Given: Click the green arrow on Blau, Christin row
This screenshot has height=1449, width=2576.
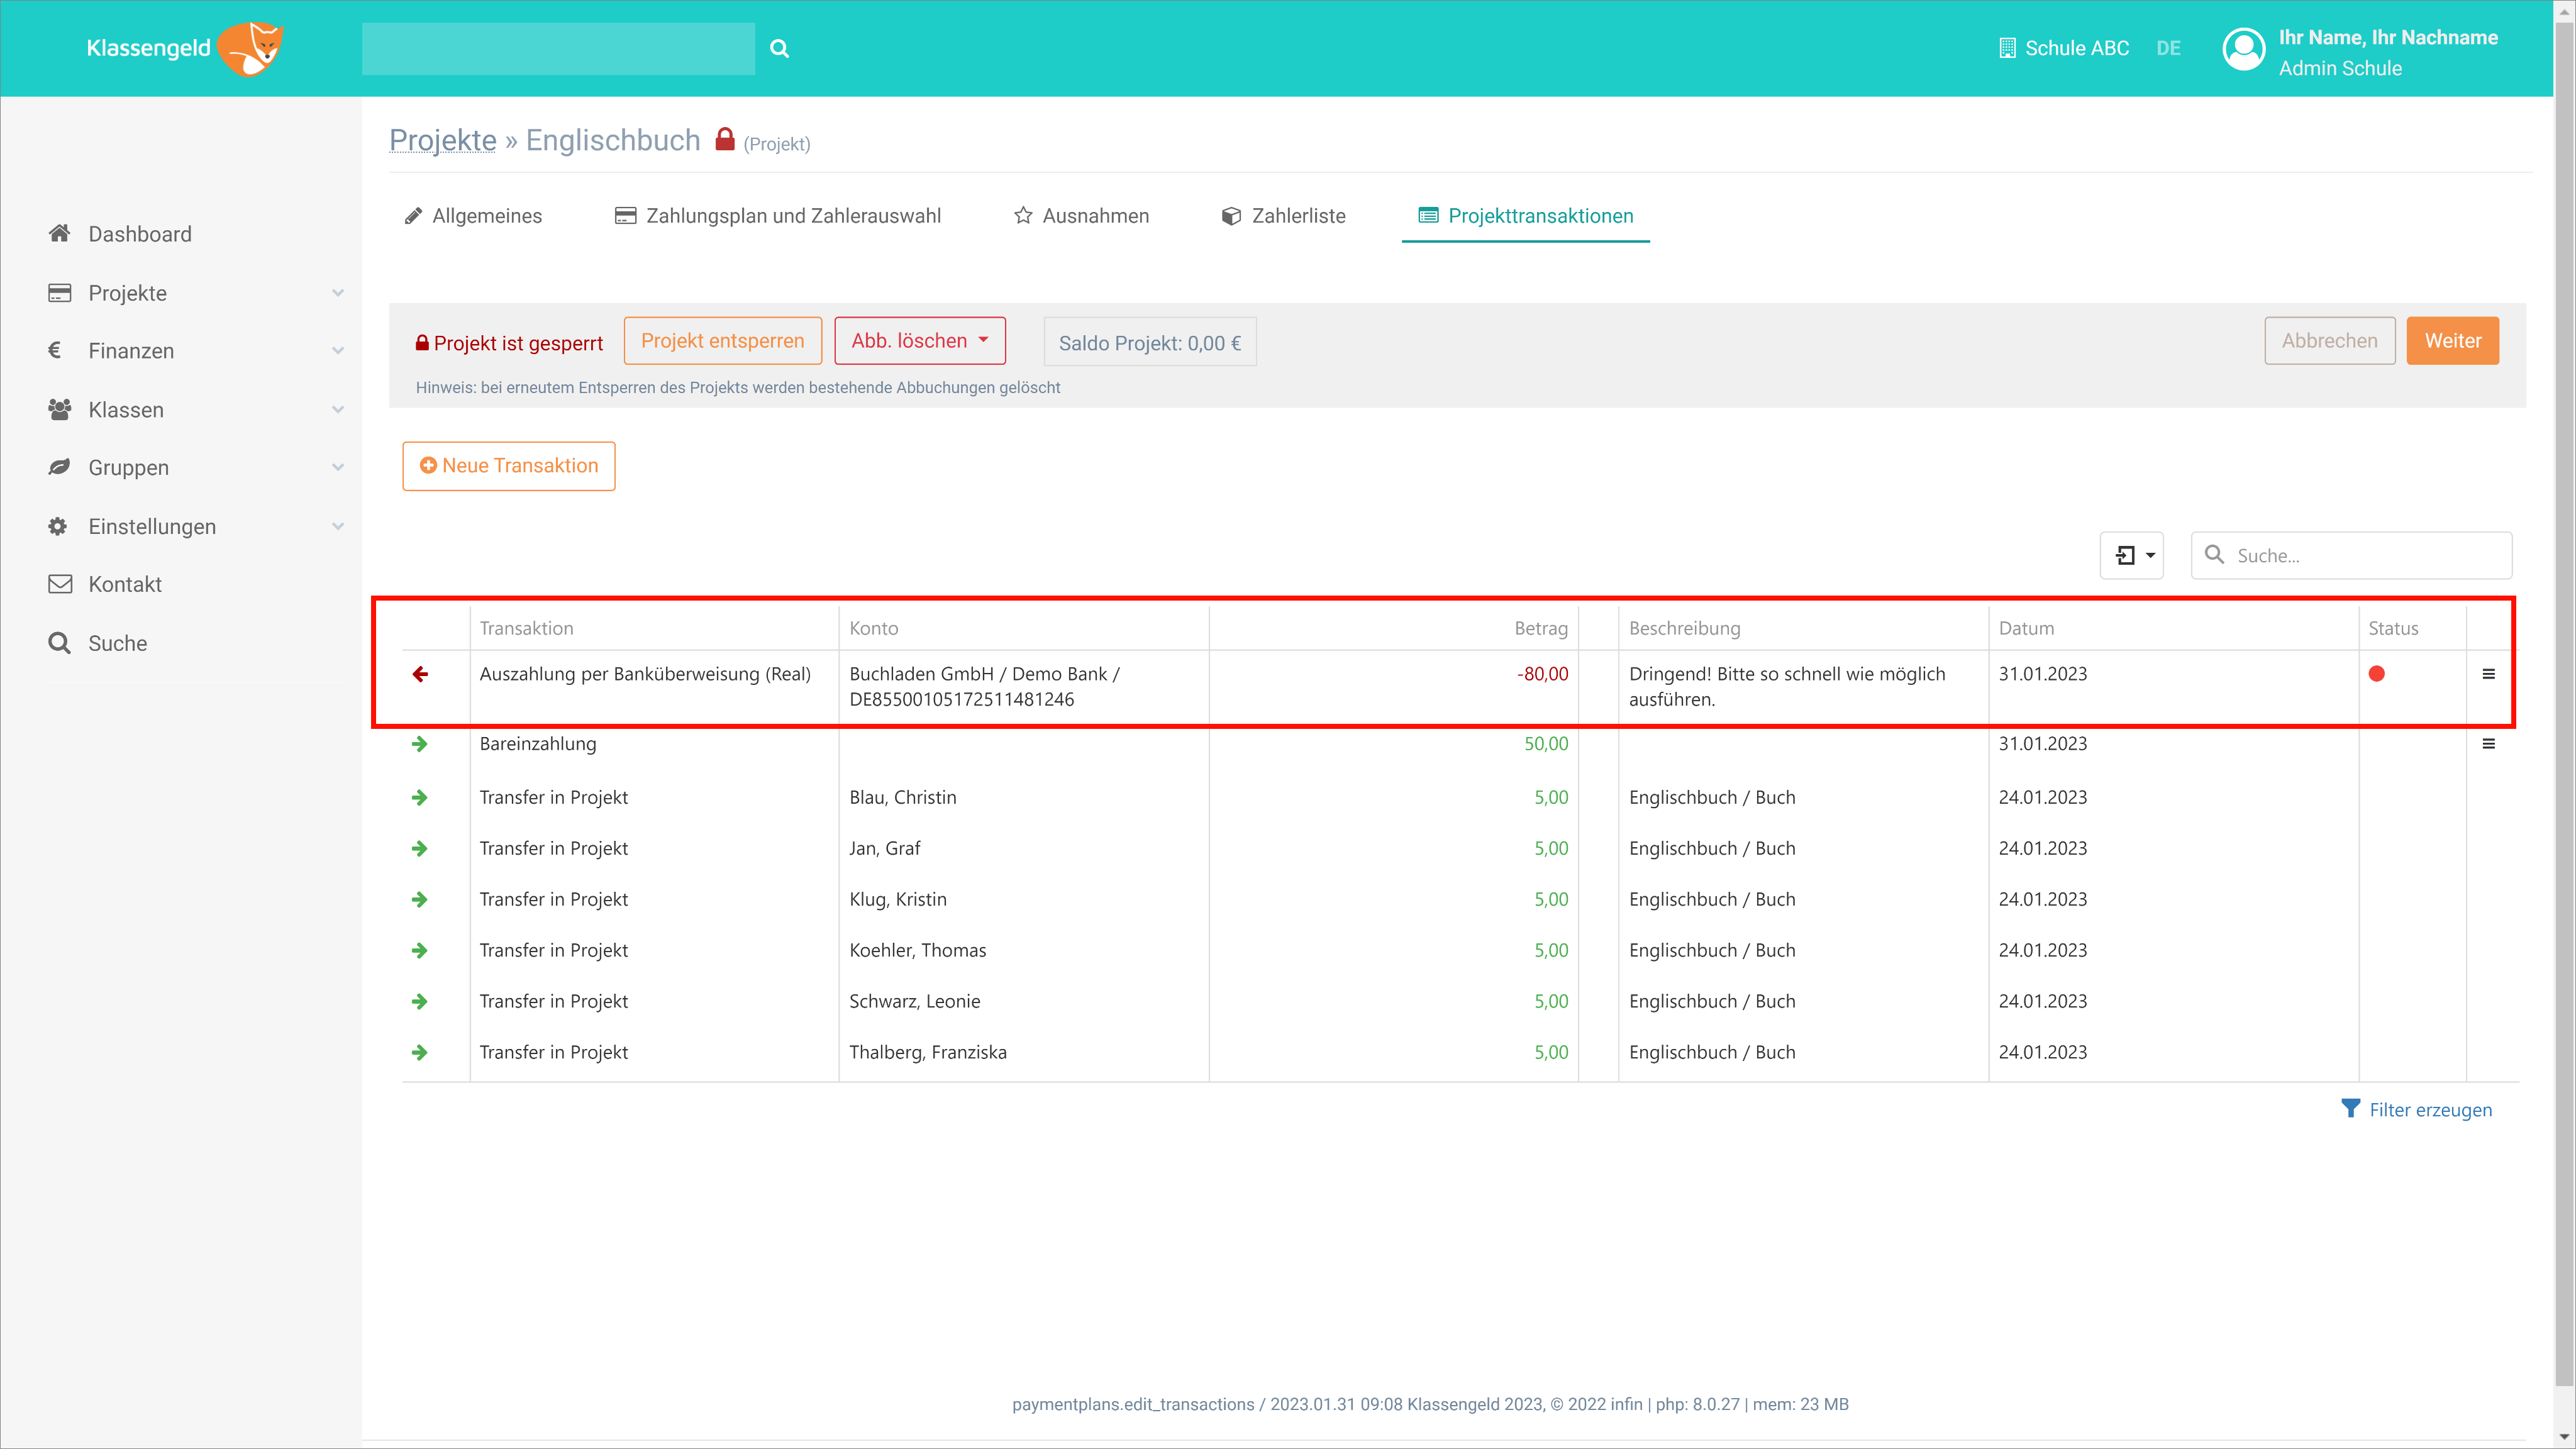Looking at the screenshot, I should (x=420, y=797).
